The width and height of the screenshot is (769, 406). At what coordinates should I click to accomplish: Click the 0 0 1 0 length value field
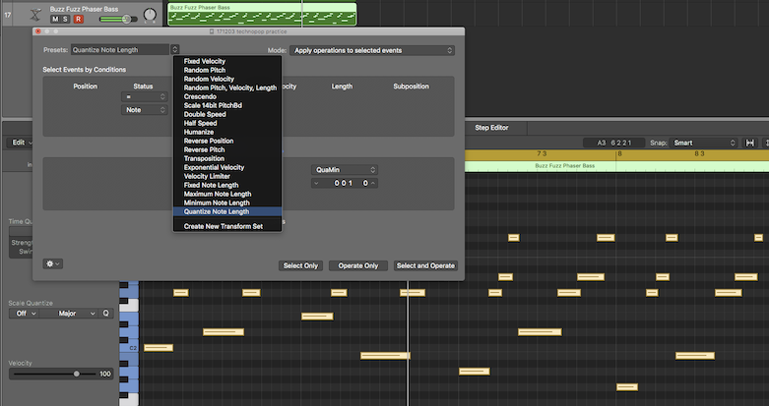coord(345,183)
